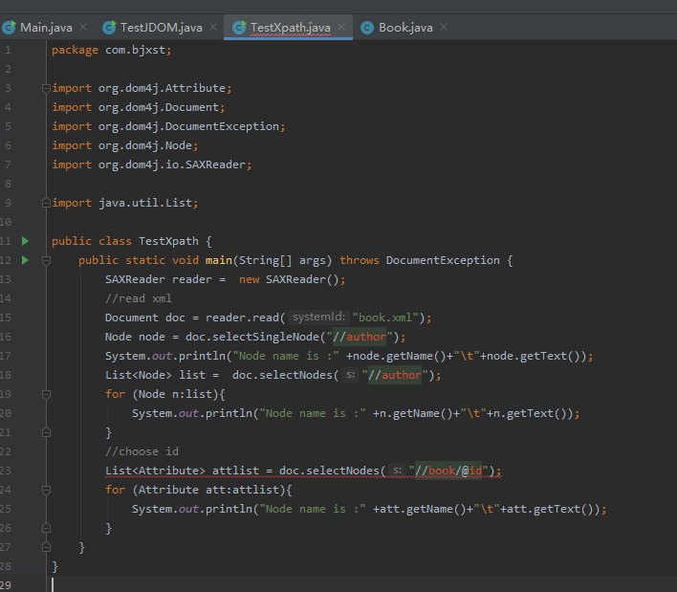
Task: Click fold end marker on line 9 import
Action: 46,203
